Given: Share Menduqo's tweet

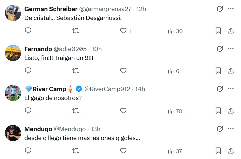Looking at the screenshot, I should 230,151.
